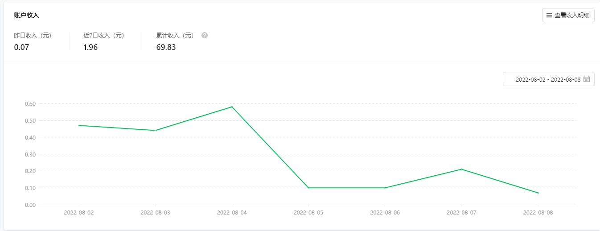Click the 0.00 y-axis label
Viewport: 600px width, 231px height.
30,205
